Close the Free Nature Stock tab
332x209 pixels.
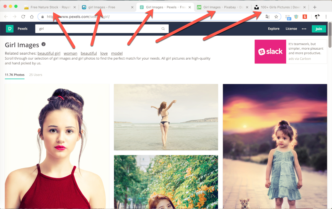point(74,7)
